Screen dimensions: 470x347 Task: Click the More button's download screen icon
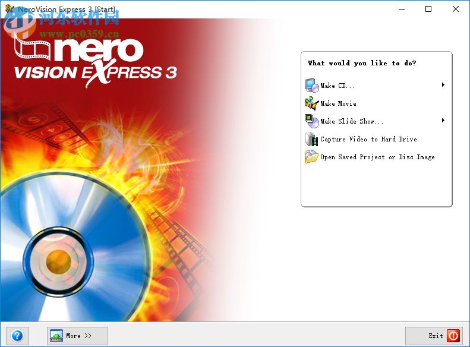(56, 336)
